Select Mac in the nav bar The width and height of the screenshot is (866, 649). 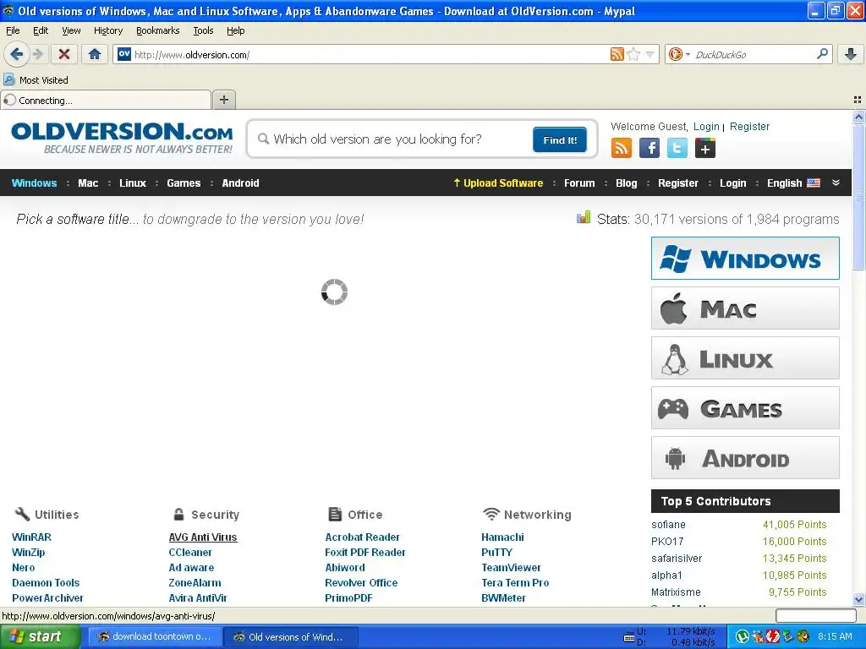coord(88,183)
